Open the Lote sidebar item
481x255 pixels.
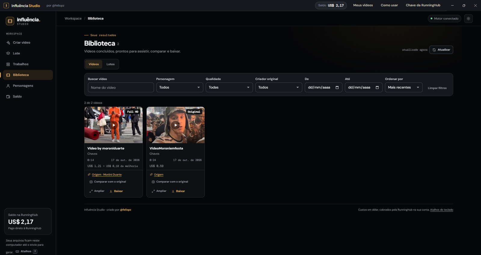(28, 54)
